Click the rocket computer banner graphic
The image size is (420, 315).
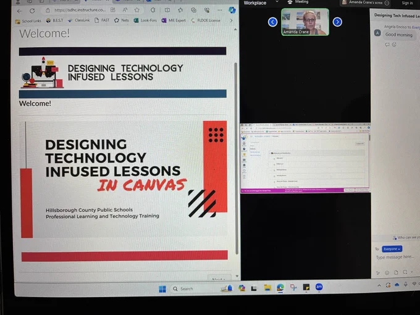[x=42, y=73]
